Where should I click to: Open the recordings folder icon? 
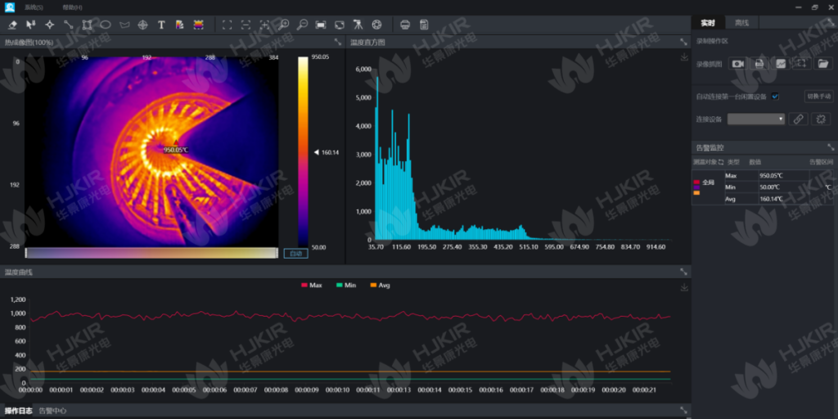[x=823, y=63]
